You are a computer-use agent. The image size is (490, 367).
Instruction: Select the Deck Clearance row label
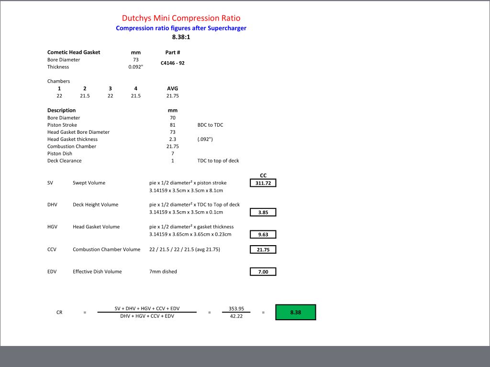tap(64, 161)
